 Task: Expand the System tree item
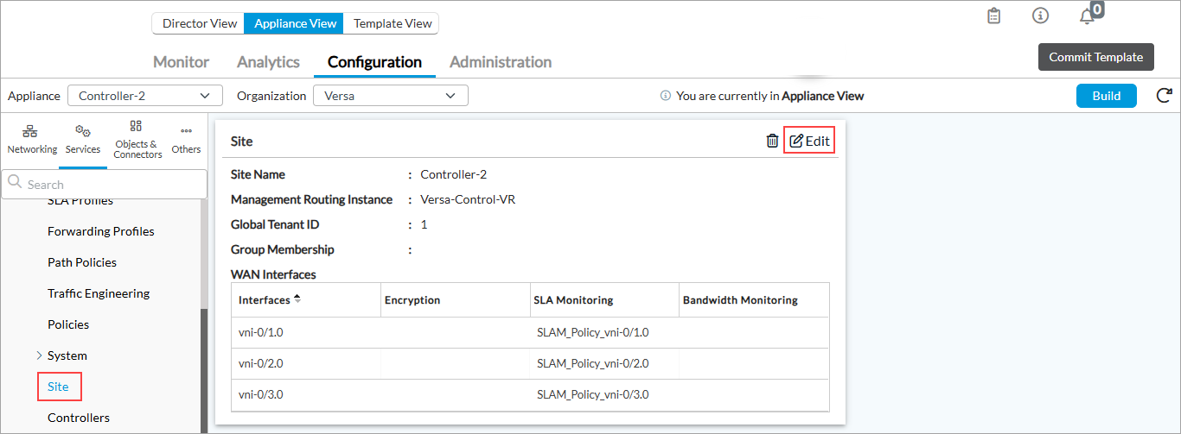click(39, 355)
